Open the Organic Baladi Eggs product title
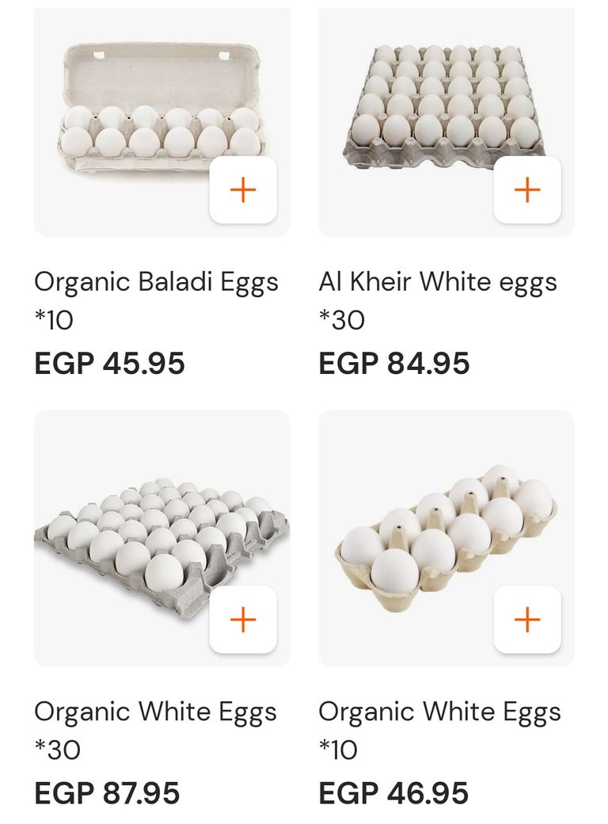This screenshot has width=608, height=824. pyautogui.click(x=156, y=282)
